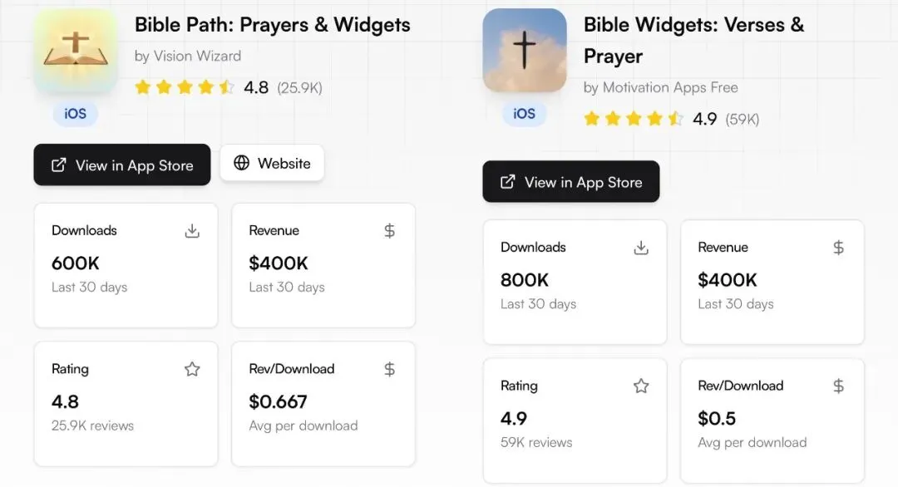
Task: Click download icon in Bible Widgets Downloads card
Action: click(641, 248)
